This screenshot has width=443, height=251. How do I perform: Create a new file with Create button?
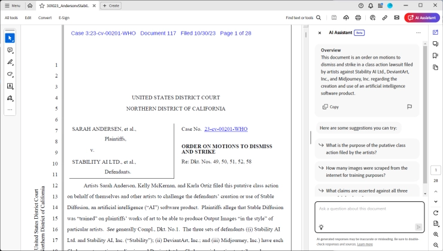(x=111, y=5)
